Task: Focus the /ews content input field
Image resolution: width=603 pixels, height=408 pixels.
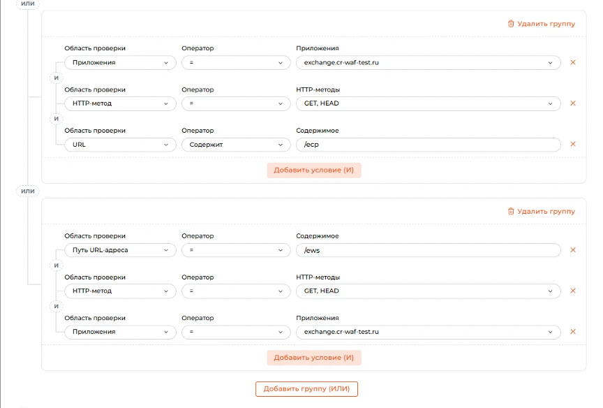Action: click(428, 250)
